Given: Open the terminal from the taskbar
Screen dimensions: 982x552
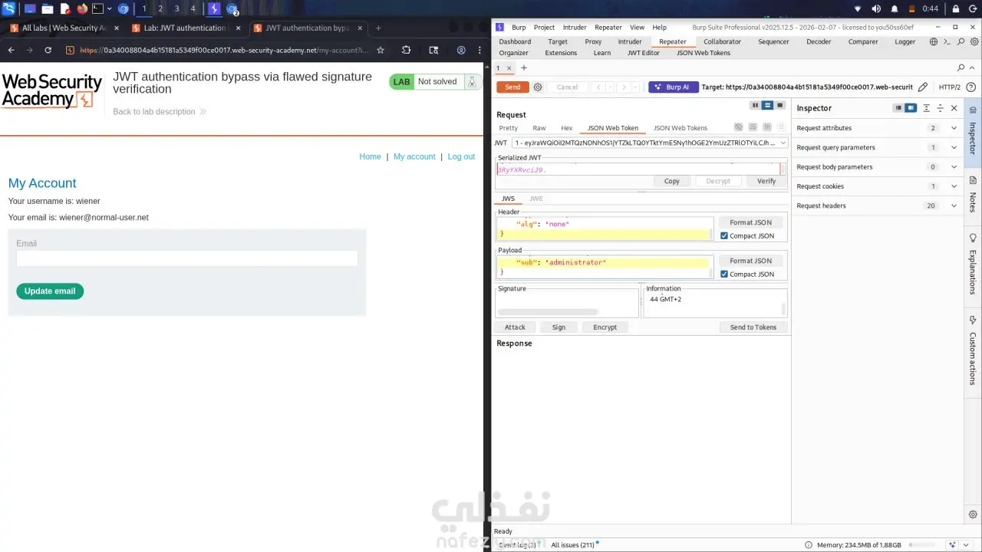Looking at the screenshot, I should pyautogui.click(x=97, y=8).
